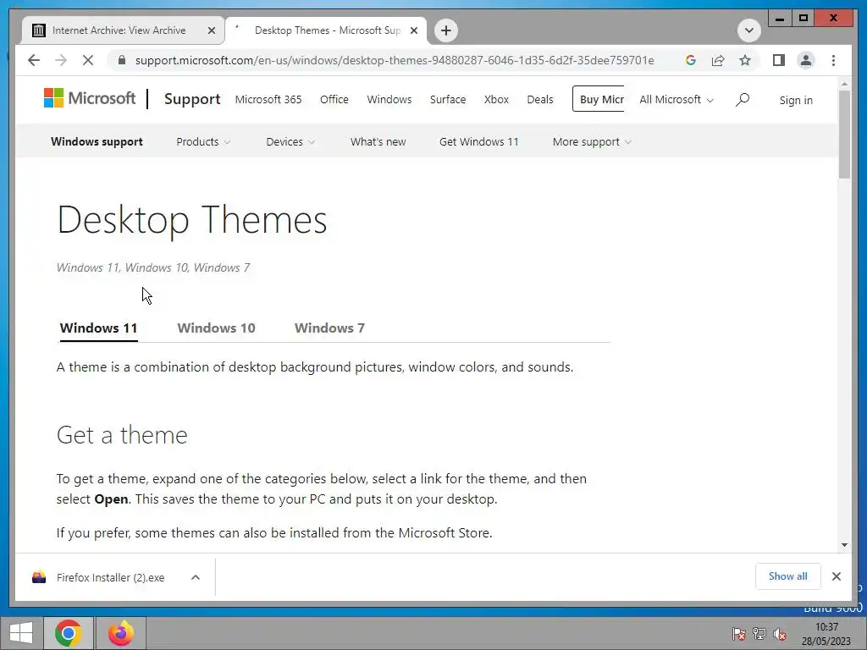The height and width of the screenshot is (650, 867).
Task: Click the scrollbar up arrow
Action: [844, 84]
